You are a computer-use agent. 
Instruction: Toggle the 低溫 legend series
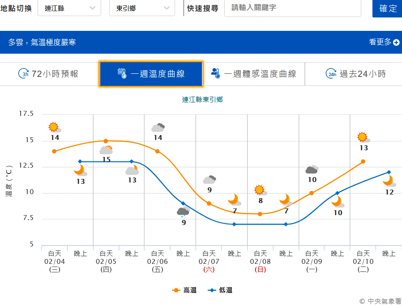coord(220,290)
